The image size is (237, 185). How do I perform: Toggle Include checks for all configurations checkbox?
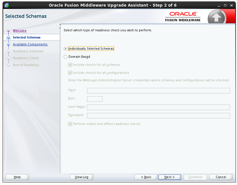[70, 73]
